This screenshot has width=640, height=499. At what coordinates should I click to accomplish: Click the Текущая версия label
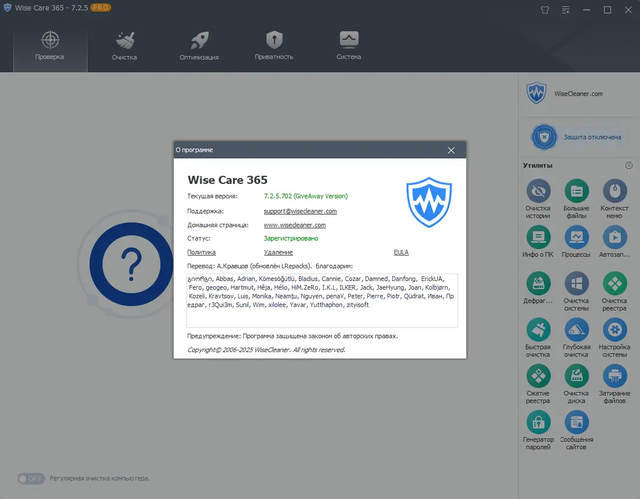[x=212, y=196]
